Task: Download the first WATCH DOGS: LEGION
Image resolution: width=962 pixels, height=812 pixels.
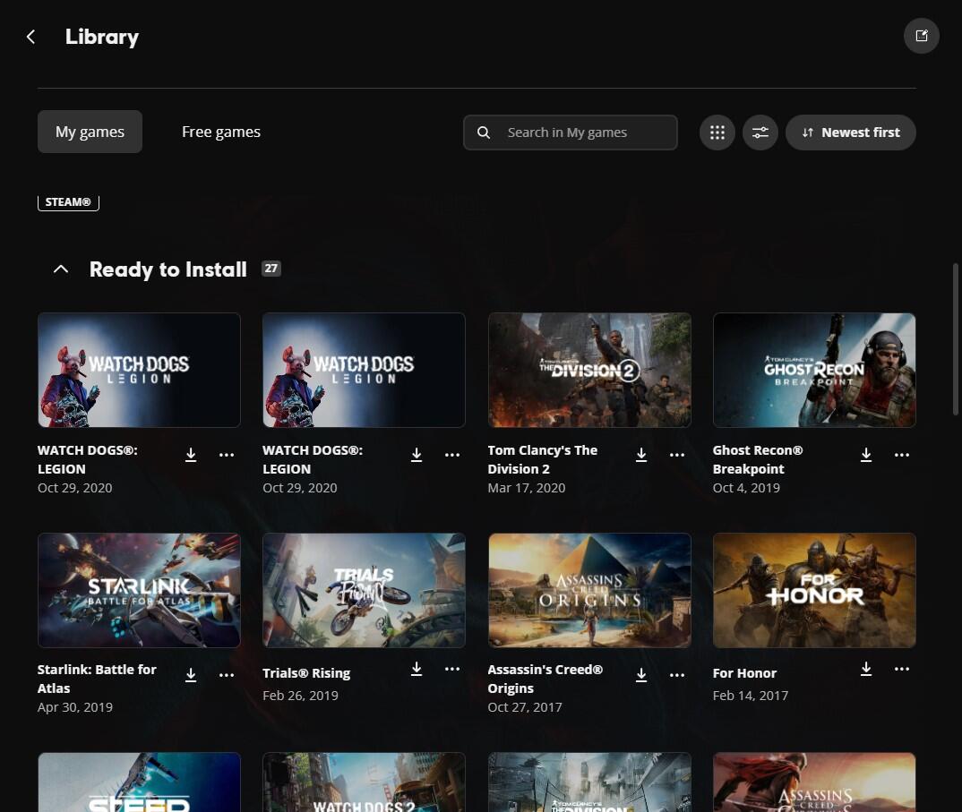Action: point(191,455)
